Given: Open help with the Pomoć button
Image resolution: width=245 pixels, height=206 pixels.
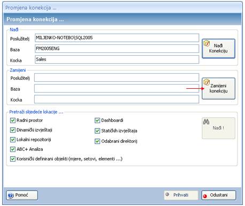Looking at the screenshot, I should (x=22, y=195).
